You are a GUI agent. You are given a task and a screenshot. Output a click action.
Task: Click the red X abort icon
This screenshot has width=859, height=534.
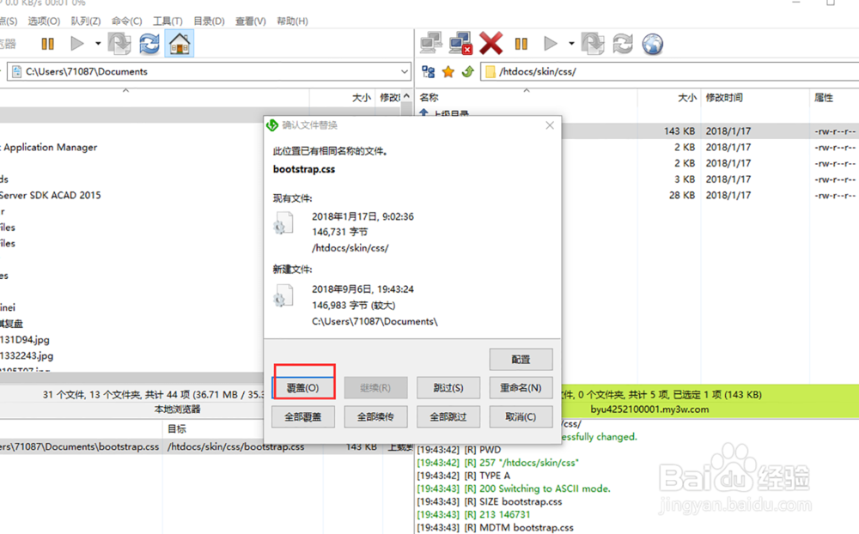tap(490, 44)
